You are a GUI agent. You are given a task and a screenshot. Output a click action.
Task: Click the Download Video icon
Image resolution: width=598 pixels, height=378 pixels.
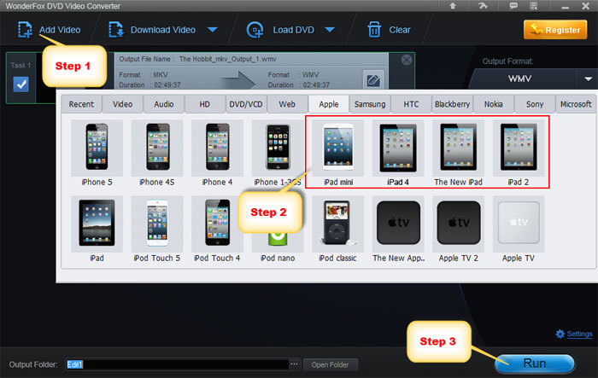click(116, 30)
